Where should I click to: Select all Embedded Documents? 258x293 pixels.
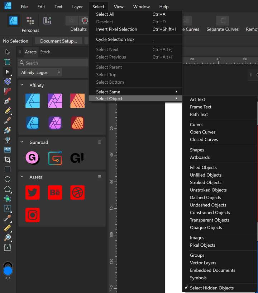pyautogui.click(x=220, y=270)
